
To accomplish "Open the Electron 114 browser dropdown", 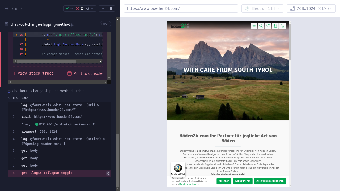I will tap(262, 8).
